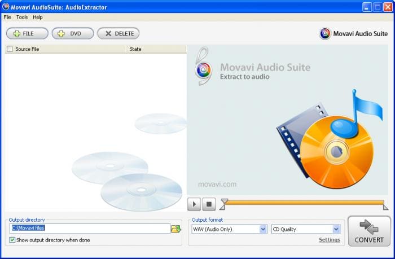
Task: Stop the preview playback
Action: pos(209,204)
